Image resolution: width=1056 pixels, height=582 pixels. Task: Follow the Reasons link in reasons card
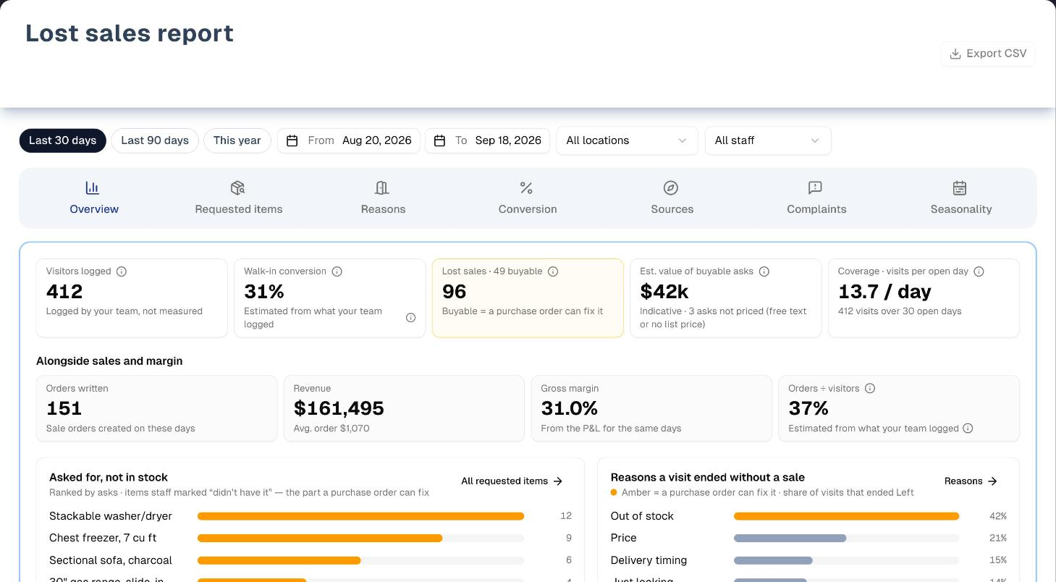[971, 481]
